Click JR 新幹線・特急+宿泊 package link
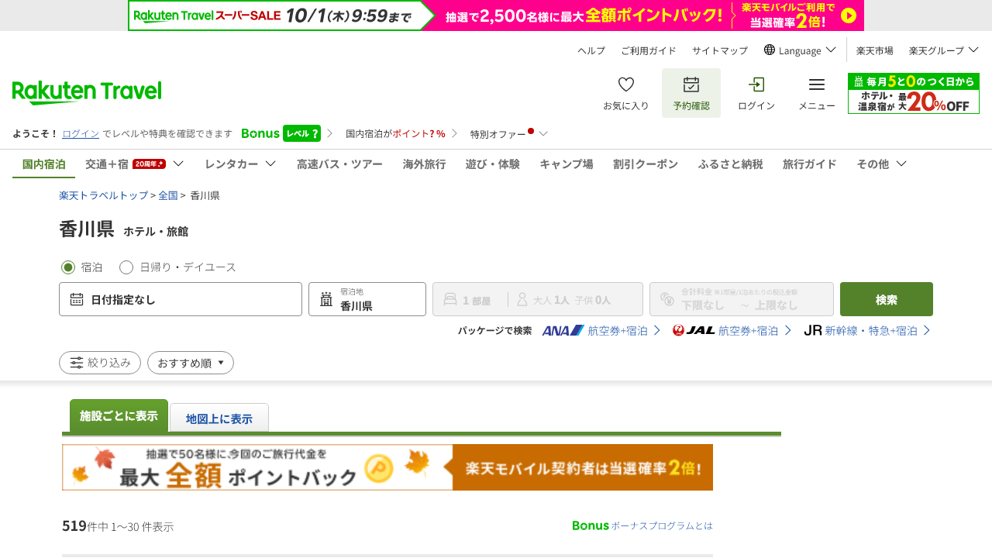 click(x=867, y=330)
